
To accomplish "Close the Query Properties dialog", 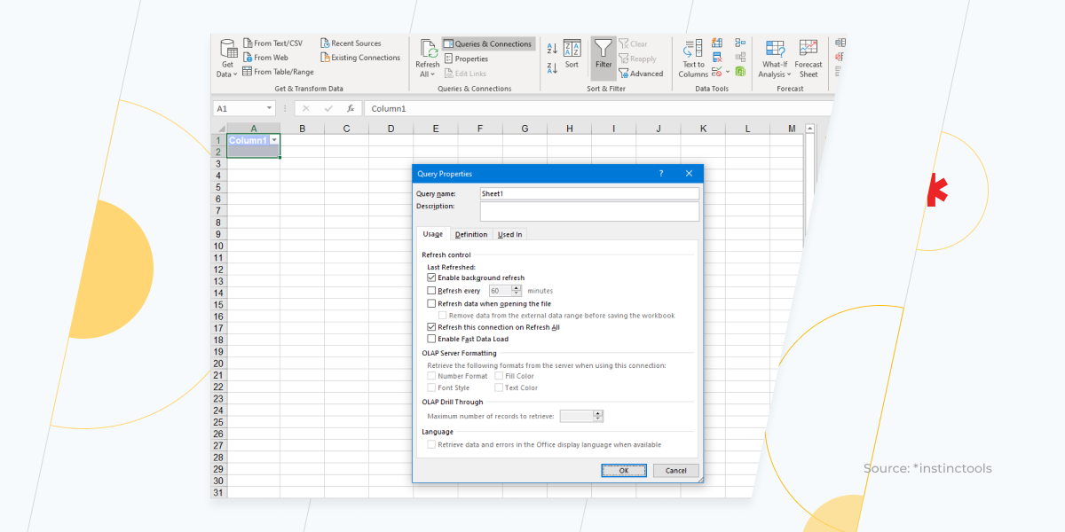I will [x=689, y=174].
